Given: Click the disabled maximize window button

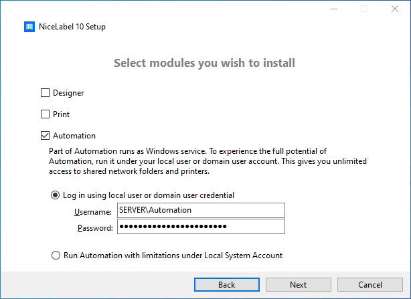Looking at the screenshot, I should coord(364,9).
